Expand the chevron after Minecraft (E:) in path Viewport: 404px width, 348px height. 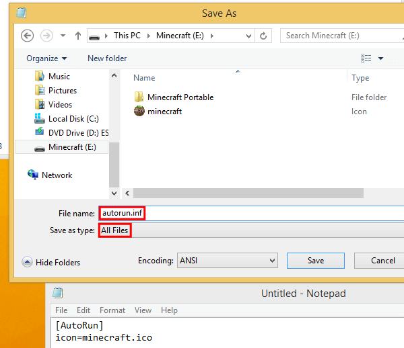(212, 36)
